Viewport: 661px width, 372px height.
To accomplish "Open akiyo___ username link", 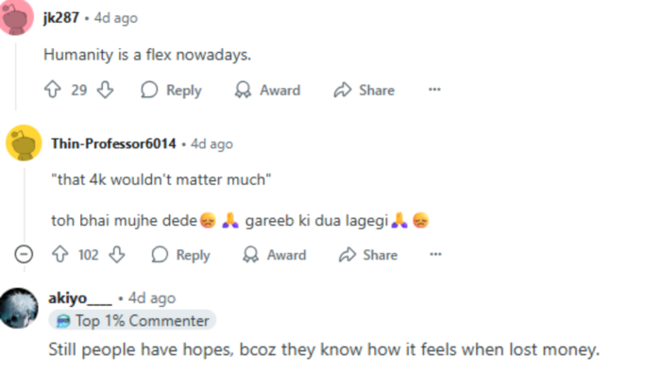I will [x=80, y=298].
